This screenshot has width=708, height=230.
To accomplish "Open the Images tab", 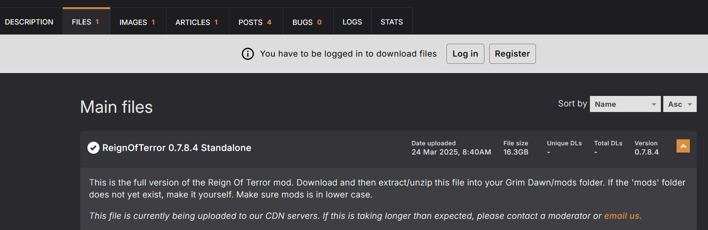I will click(137, 22).
